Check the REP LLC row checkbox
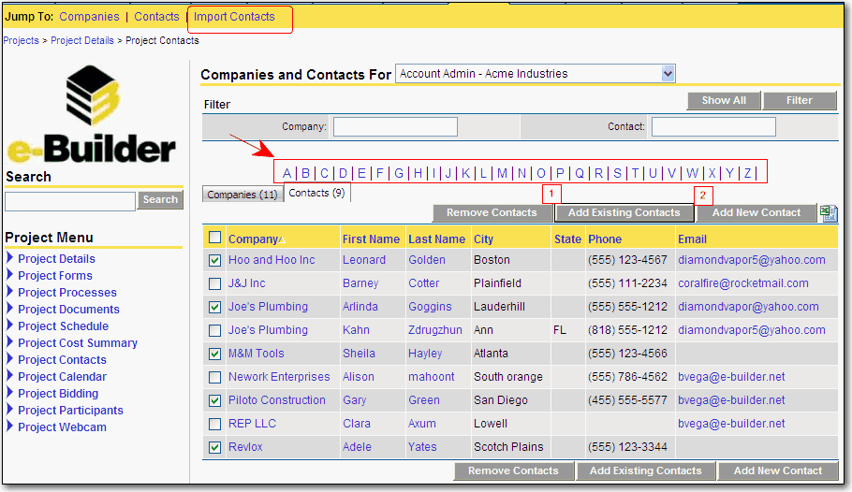Viewport: 852px width, 492px height. pyautogui.click(x=215, y=424)
